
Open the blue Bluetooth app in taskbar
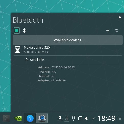(30, 118)
